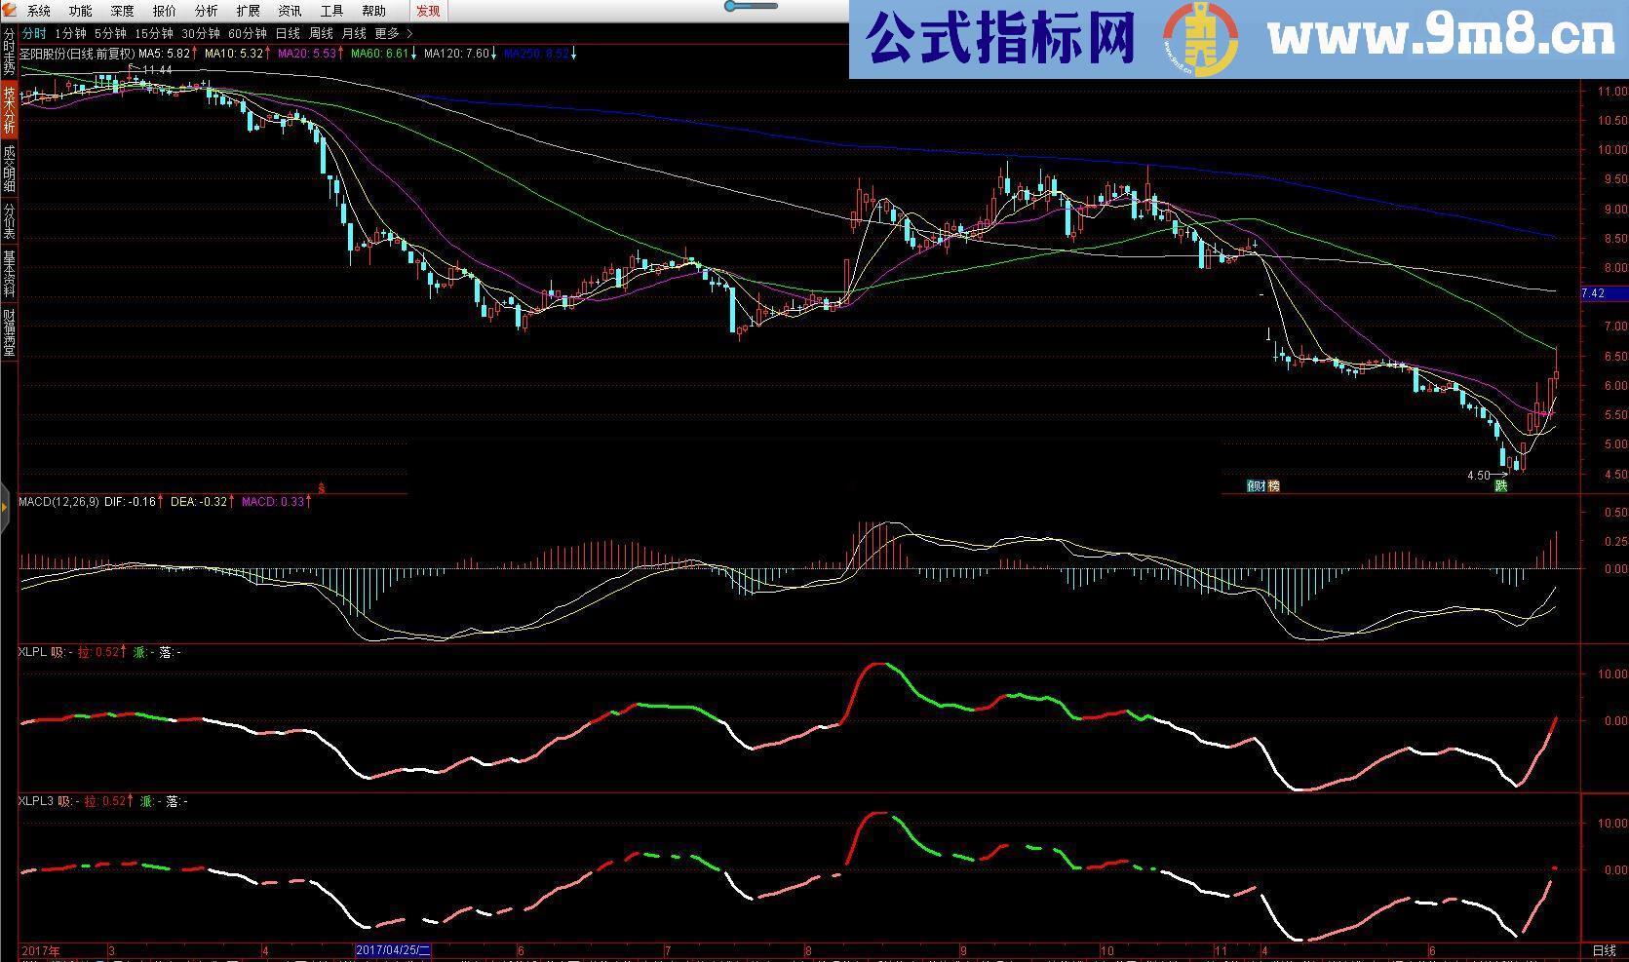1629x962 pixels.
Task: Click the red 发现 discovery item
Action: [x=426, y=11]
